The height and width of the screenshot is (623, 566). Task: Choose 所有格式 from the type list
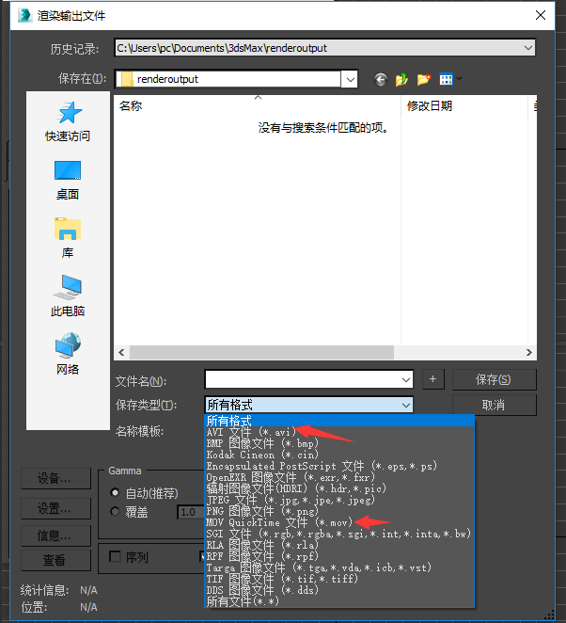coord(339,421)
